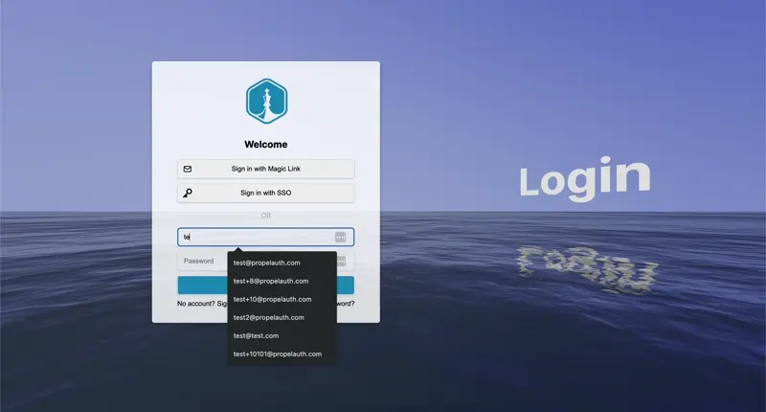Open the No account sign up link
Image resolution: width=766 pixels, height=412 pixels.
point(202,304)
